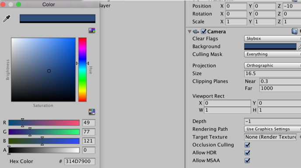Toggle the Allow MSAA checkbox
Screen dimensions: 301x168
(247, 161)
